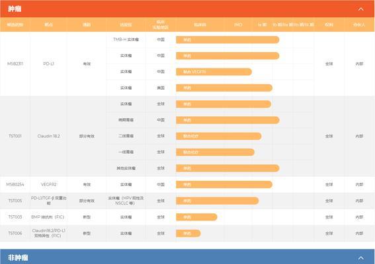Viewport: 375px width, 264px height.
Task: Click the VEGFR2 target cell
Action: coord(48,185)
